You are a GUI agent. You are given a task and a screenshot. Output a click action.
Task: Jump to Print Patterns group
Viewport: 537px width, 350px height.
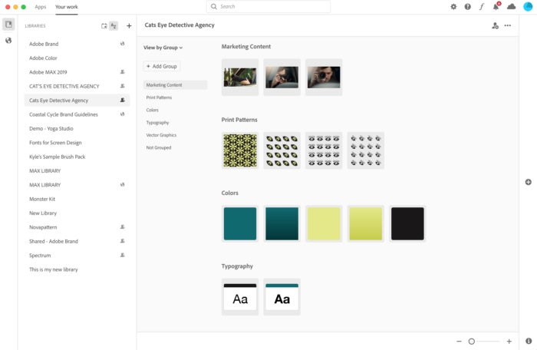pyautogui.click(x=159, y=97)
